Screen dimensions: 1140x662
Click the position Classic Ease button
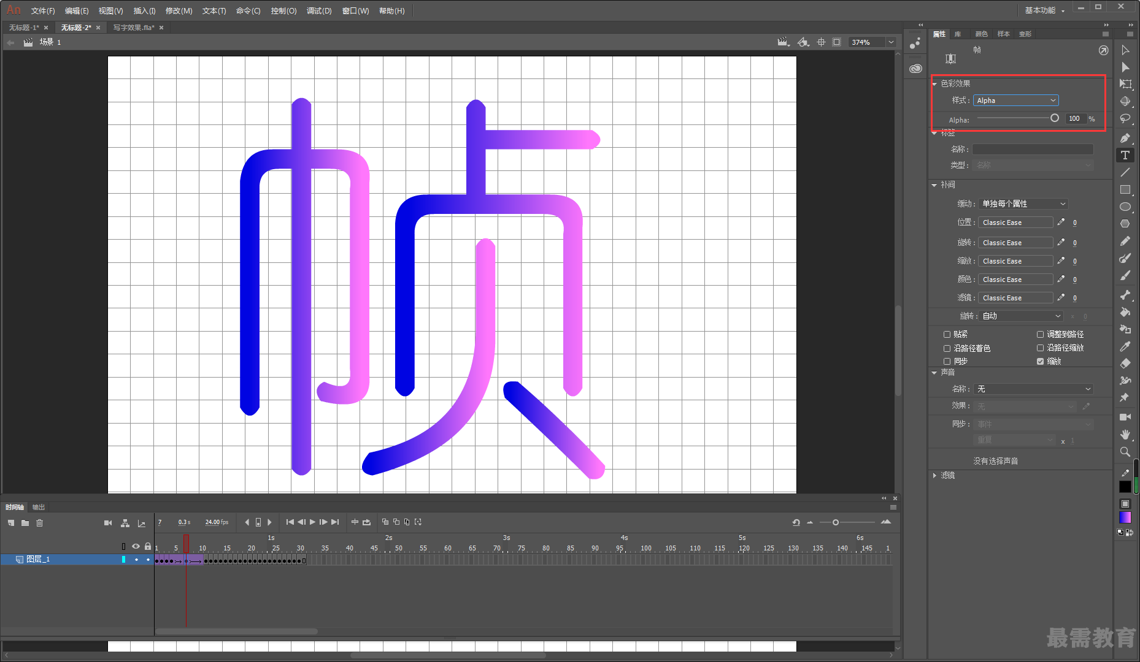tap(1015, 223)
